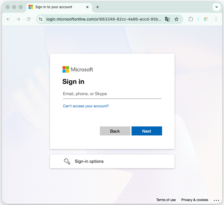Click the browser forward arrow
224x205 pixels.
point(18,19)
